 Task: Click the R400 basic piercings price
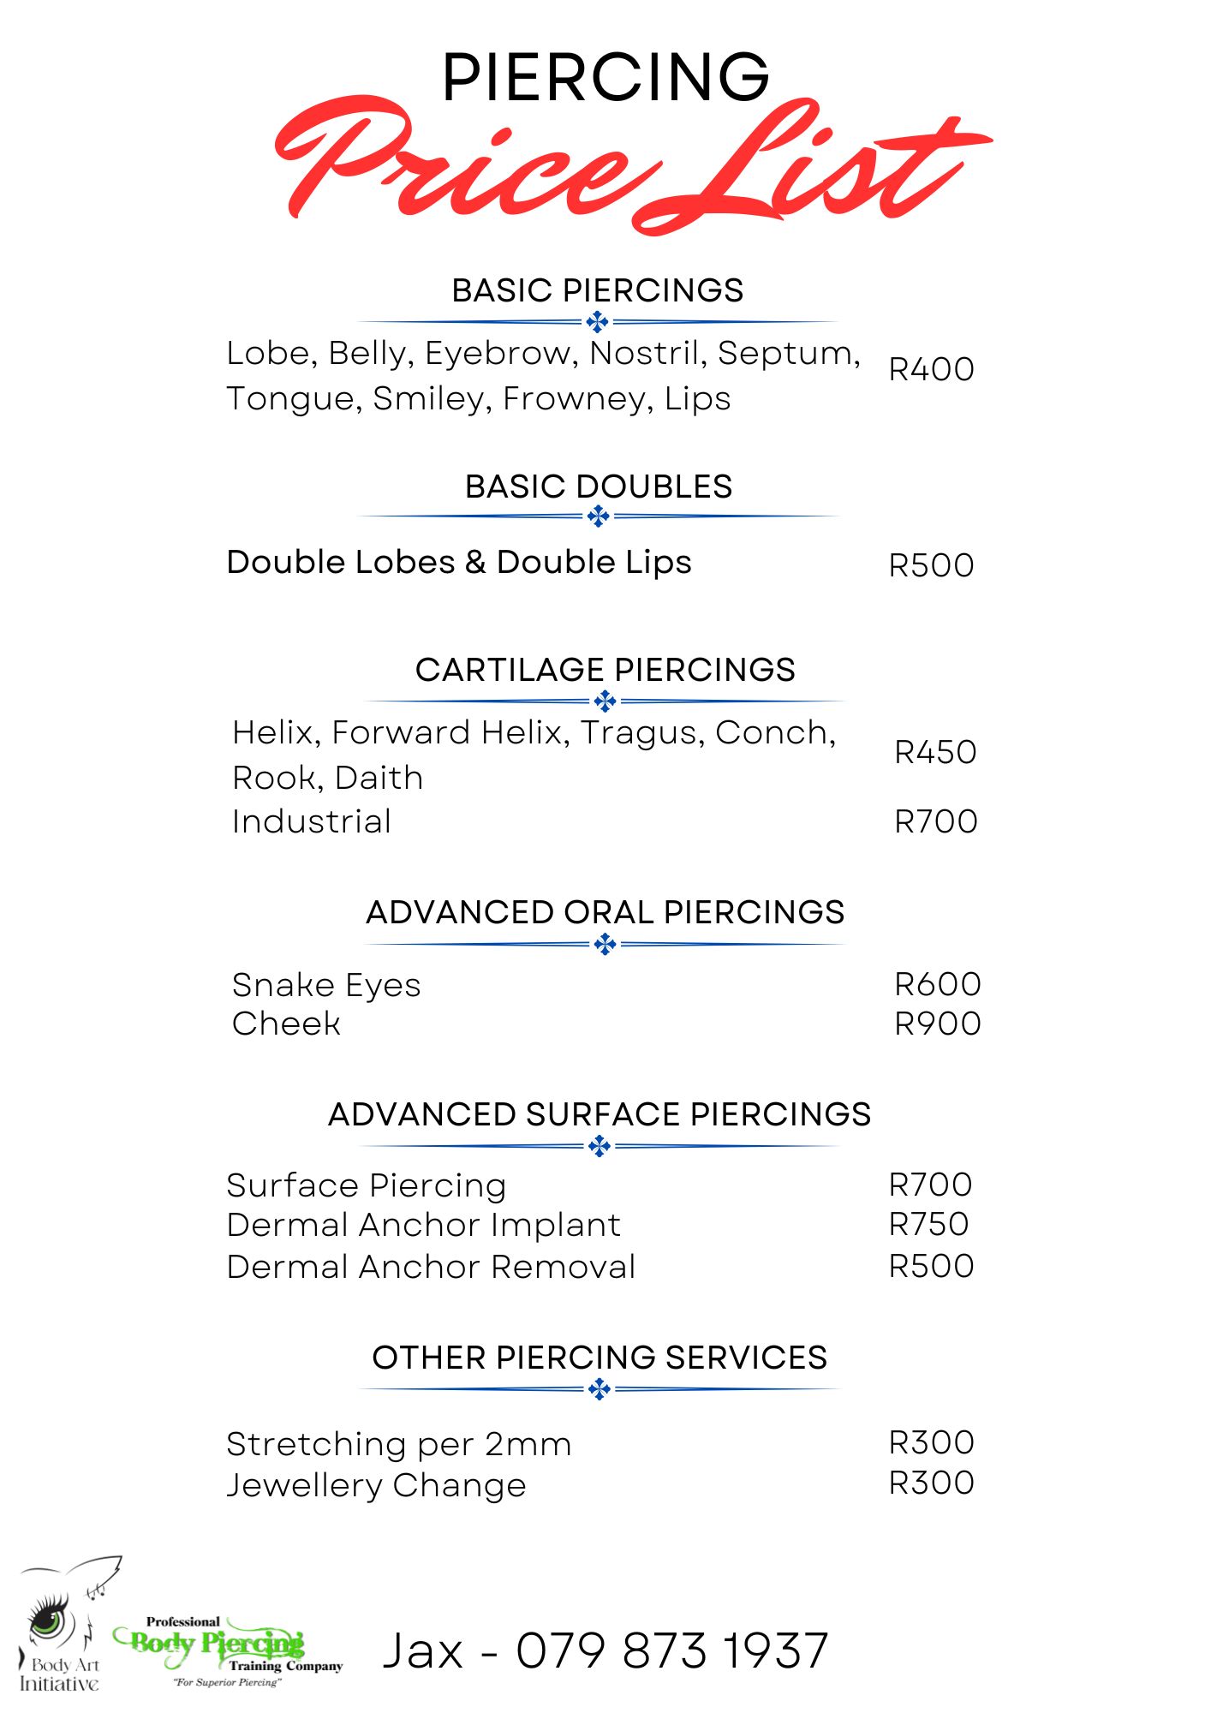pyautogui.click(x=931, y=369)
